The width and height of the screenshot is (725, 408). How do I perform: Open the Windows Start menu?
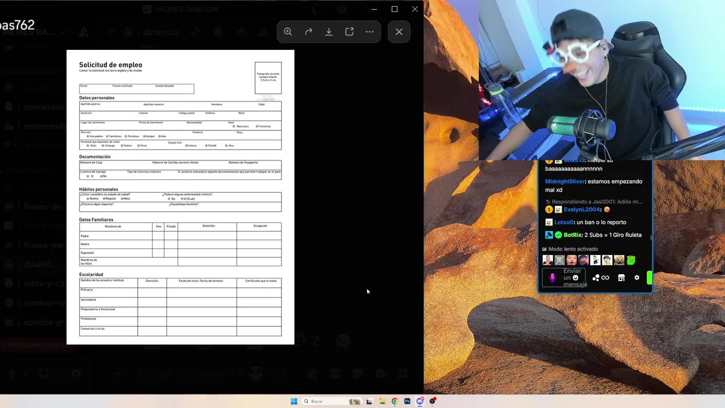coord(293,401)
